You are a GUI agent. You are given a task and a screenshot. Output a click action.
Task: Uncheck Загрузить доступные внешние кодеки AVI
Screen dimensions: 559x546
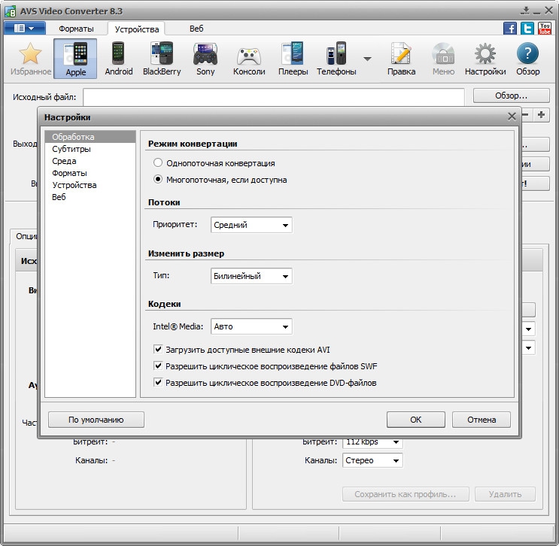(158, 350)
